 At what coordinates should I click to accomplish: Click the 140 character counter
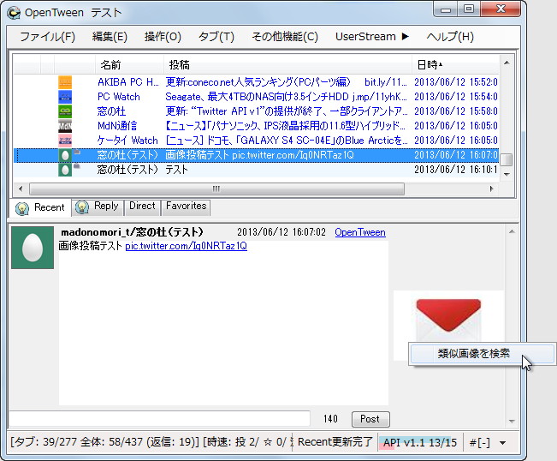point(330,419)
